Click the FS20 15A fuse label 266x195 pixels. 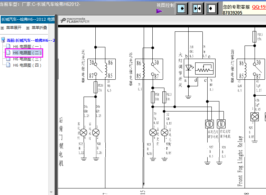pos(100,88)
